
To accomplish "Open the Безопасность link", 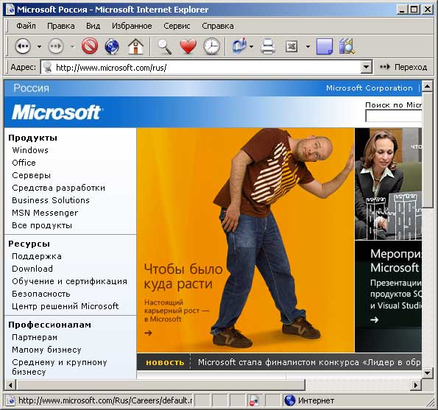I will tap(41, 294).
